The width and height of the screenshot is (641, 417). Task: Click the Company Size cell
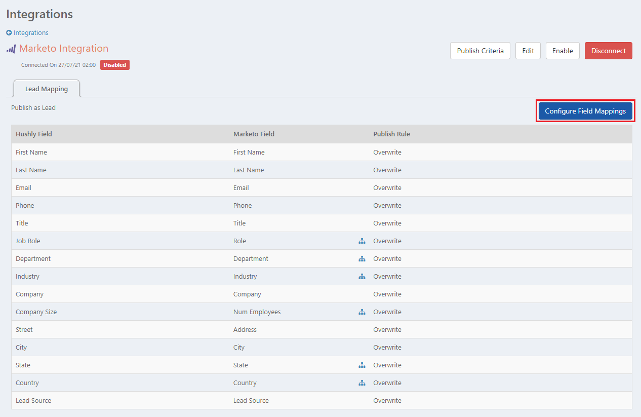tap(36, 312)
